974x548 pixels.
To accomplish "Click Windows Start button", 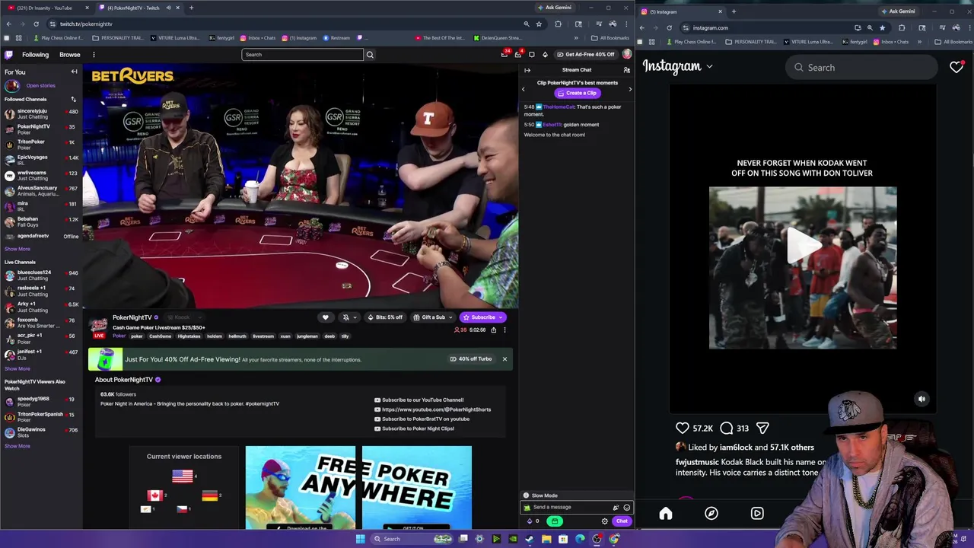I will pyautogui.click(x=360, y=539).
